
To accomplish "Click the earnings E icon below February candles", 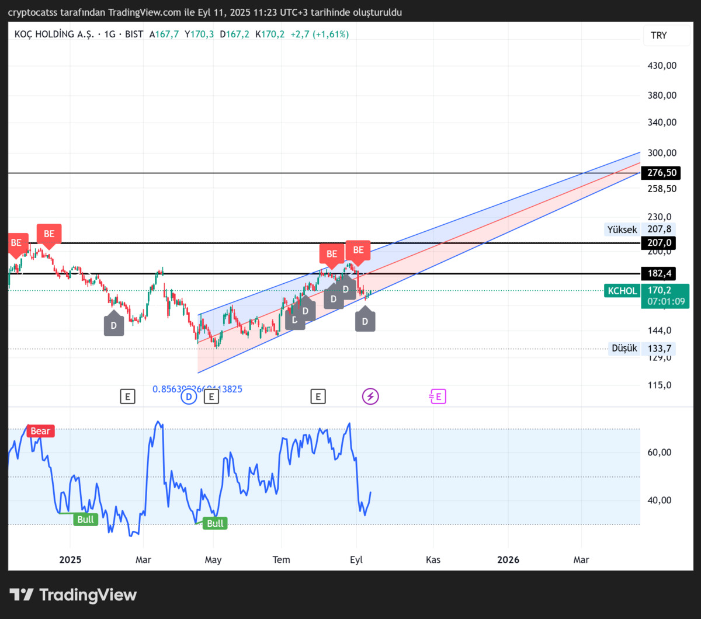I will [127, 397].
